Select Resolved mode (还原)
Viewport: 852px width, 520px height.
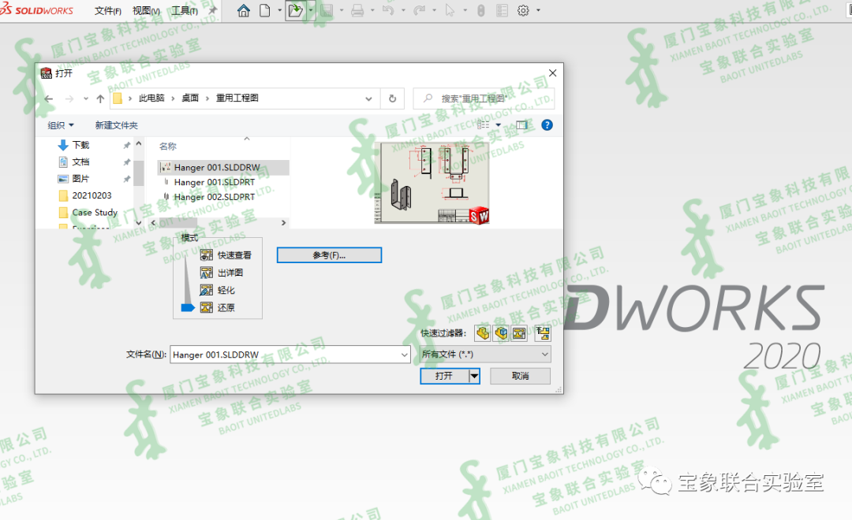pos(218,307)
